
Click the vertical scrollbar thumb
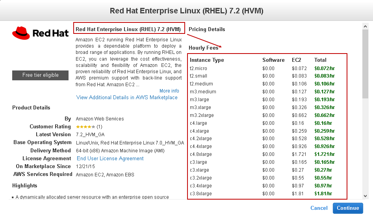(x=366, y=64)
